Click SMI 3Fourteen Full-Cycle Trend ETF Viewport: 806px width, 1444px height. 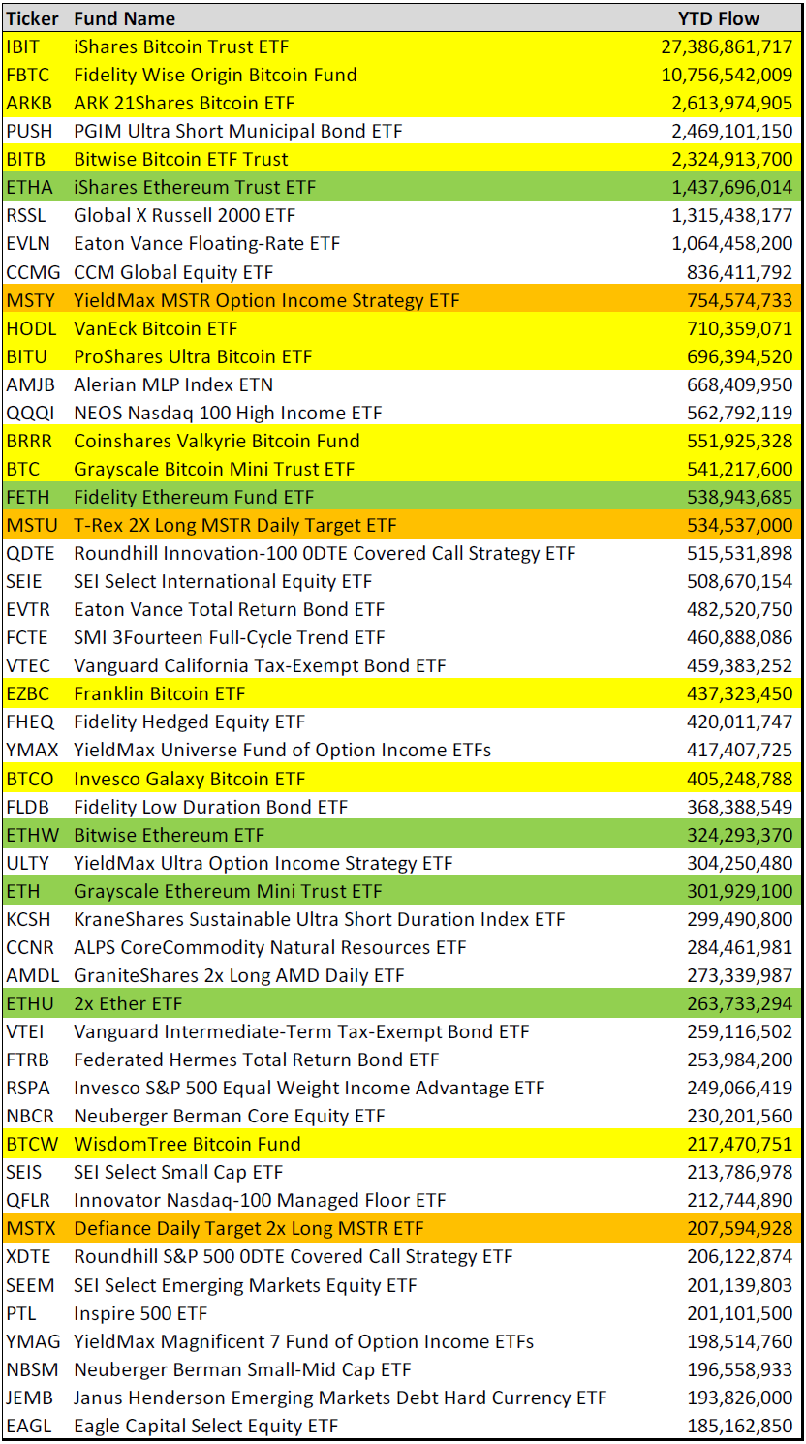pyautogui.click(x=230, y=637)
